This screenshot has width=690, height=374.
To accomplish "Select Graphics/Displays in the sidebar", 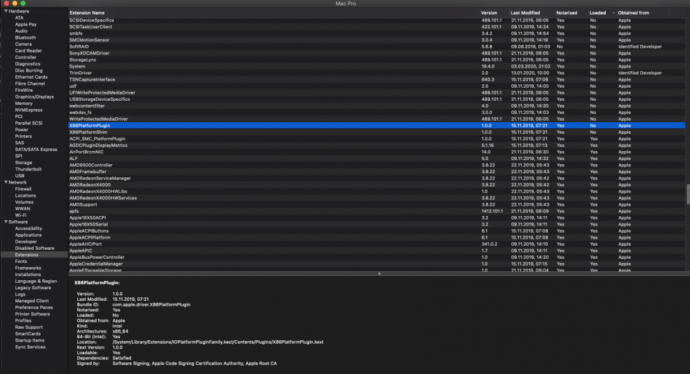I will pos(34,97).
